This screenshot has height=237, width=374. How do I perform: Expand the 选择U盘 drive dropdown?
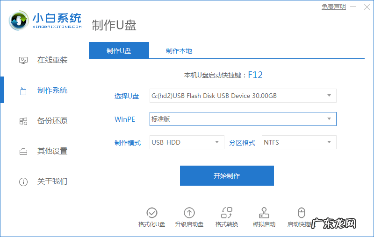[x=243, y=96]
